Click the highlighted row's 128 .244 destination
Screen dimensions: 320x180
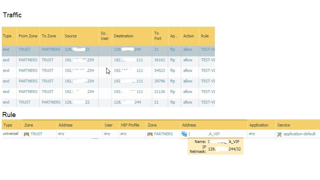click(x=127, y=49)
